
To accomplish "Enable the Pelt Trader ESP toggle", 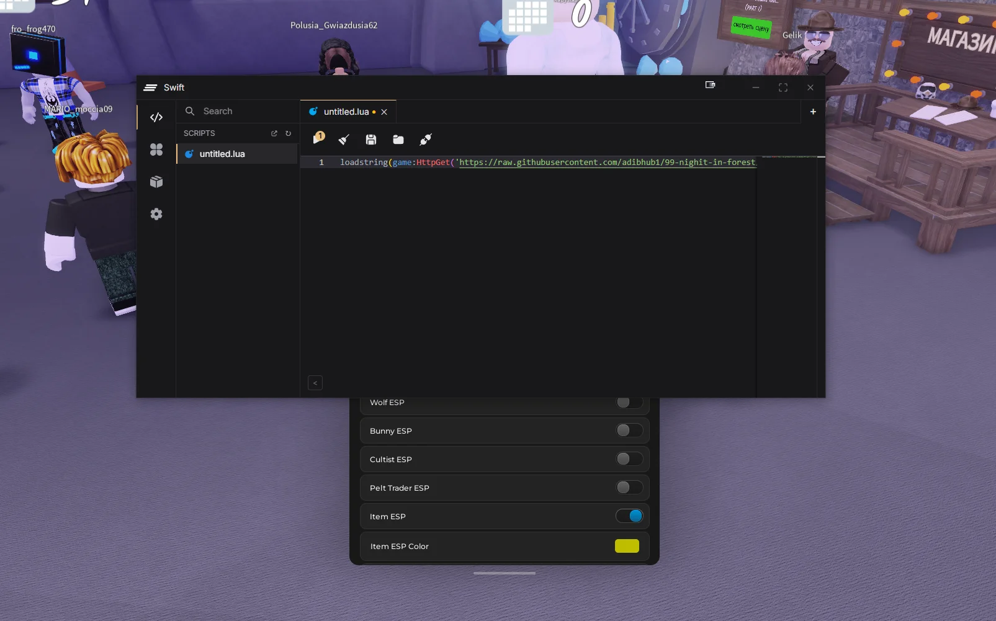I will click(629, 488).
